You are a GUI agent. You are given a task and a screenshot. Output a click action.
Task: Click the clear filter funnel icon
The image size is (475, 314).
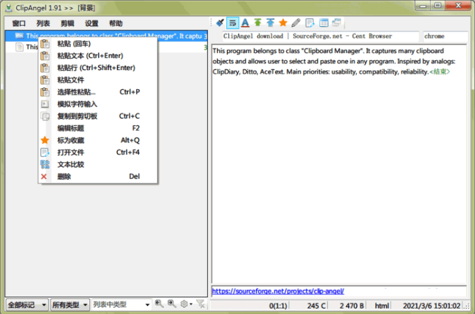pyautogui.click(x=201, y=303)
